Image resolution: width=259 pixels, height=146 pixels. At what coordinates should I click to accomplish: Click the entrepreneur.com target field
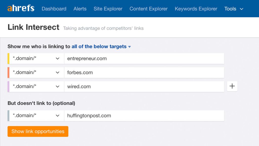tap(144, 59)
